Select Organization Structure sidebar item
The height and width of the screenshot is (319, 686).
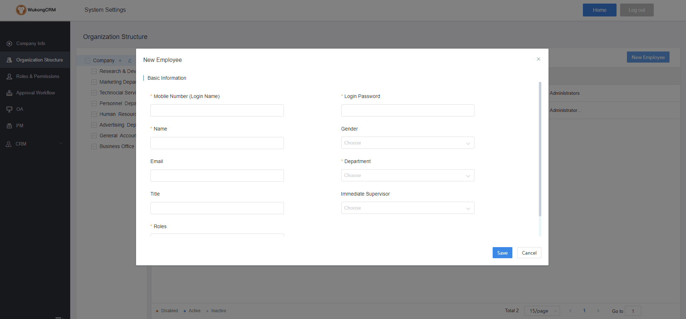click(x=35, y=60)
